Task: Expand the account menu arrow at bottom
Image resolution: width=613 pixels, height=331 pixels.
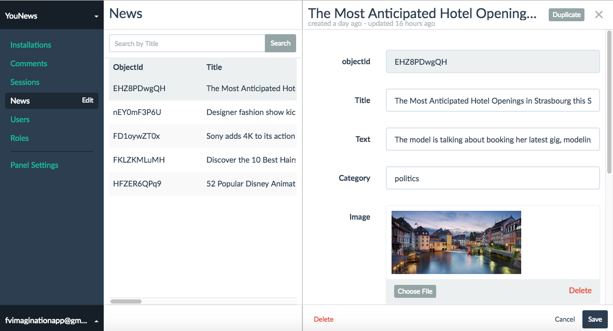Action: [96, 321]
